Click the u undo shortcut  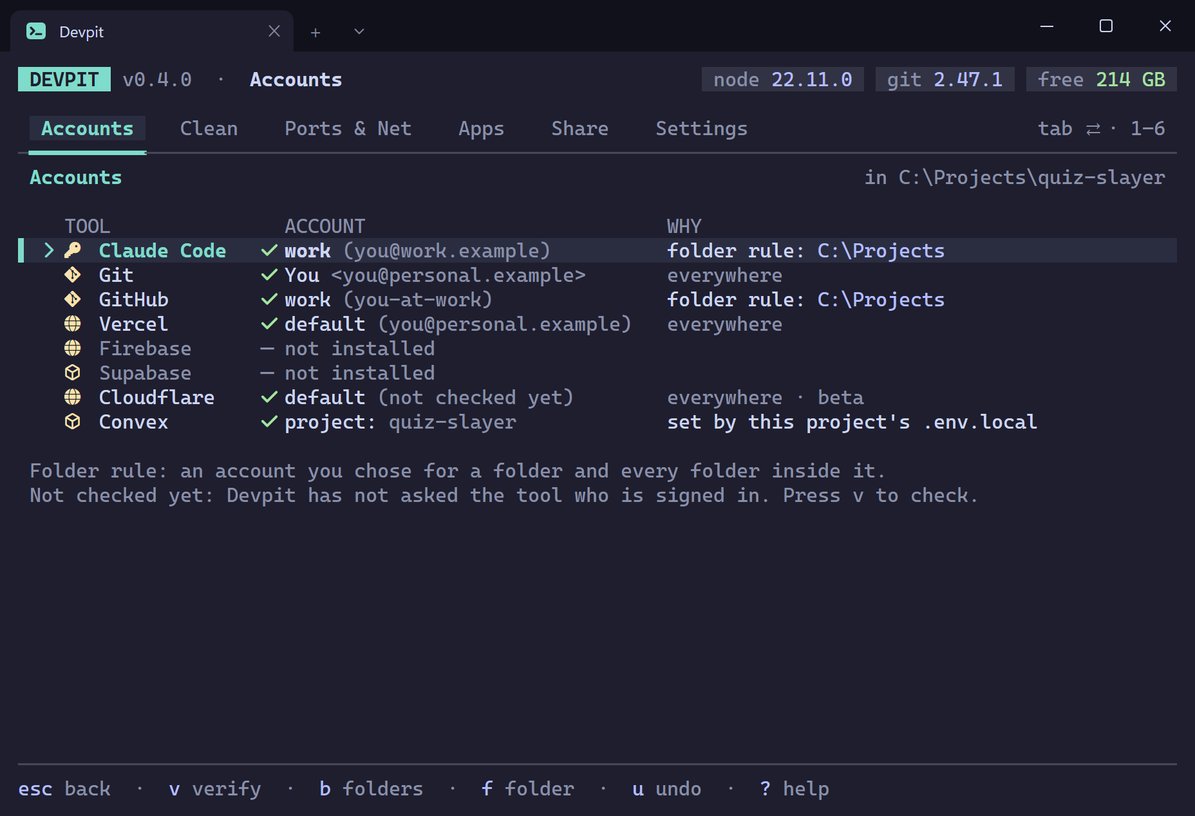point(667,789)
